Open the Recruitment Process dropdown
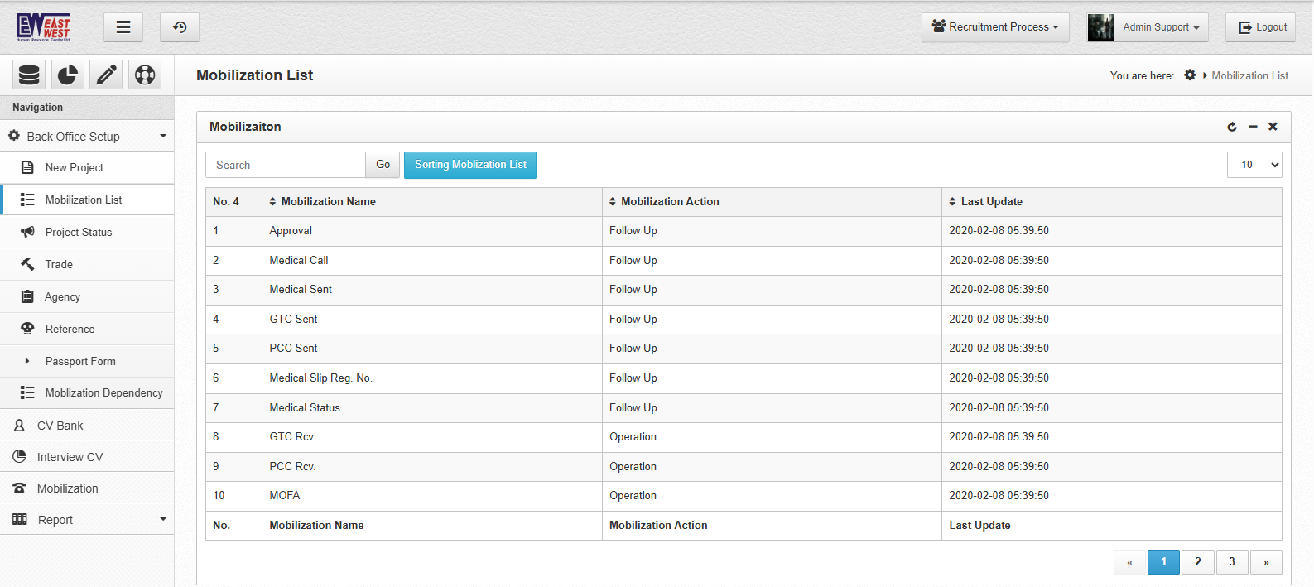This screenshot has height=587, width=1314. pyautogui.click(x=995, y=27)
